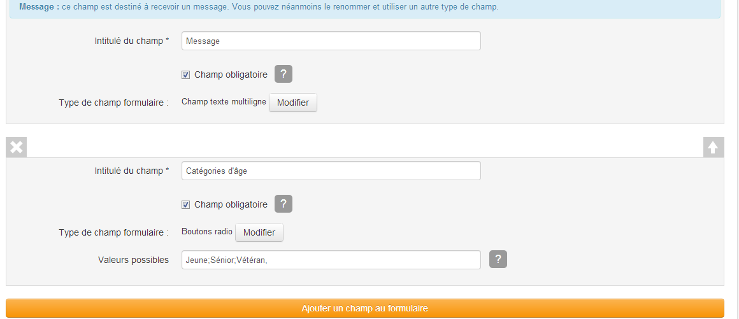Toggle Champ obligatoire checkbox for Catégories d'âge
Image resolution: width=739 pixels, height=319 pixels.
click(185, 205)
